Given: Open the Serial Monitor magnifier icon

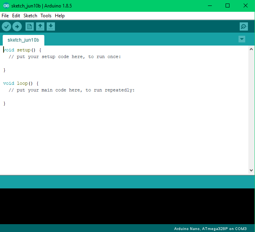Looking at the screenshot, I should pyautogui.click(x=244, y=27).
